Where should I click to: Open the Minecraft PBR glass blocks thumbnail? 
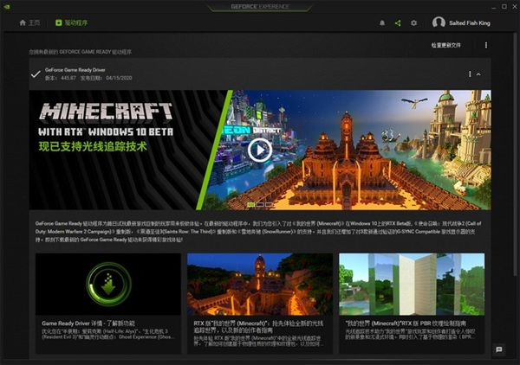(412, 285)
